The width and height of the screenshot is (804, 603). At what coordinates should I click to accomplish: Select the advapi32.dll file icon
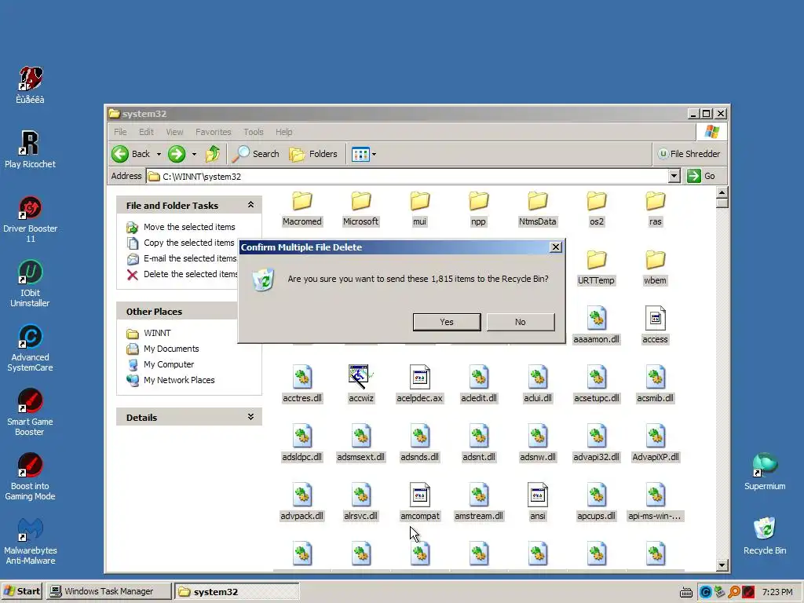pyautogui.click(x=597, y=437)
